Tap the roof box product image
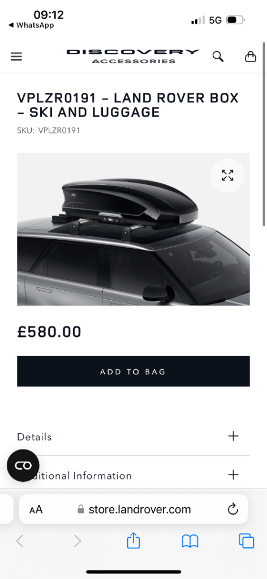This screenshot has height=579, width=267. (133, 229)
